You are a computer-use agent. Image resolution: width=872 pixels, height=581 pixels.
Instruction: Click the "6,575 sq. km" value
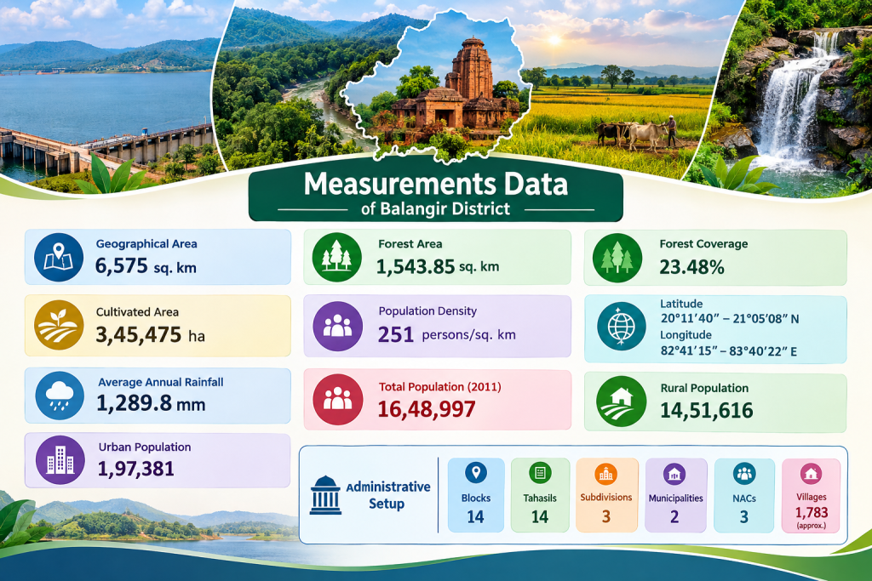[x=146, y=266]
